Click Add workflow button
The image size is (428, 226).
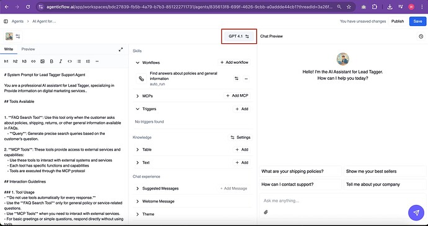(x=234, y=63)
